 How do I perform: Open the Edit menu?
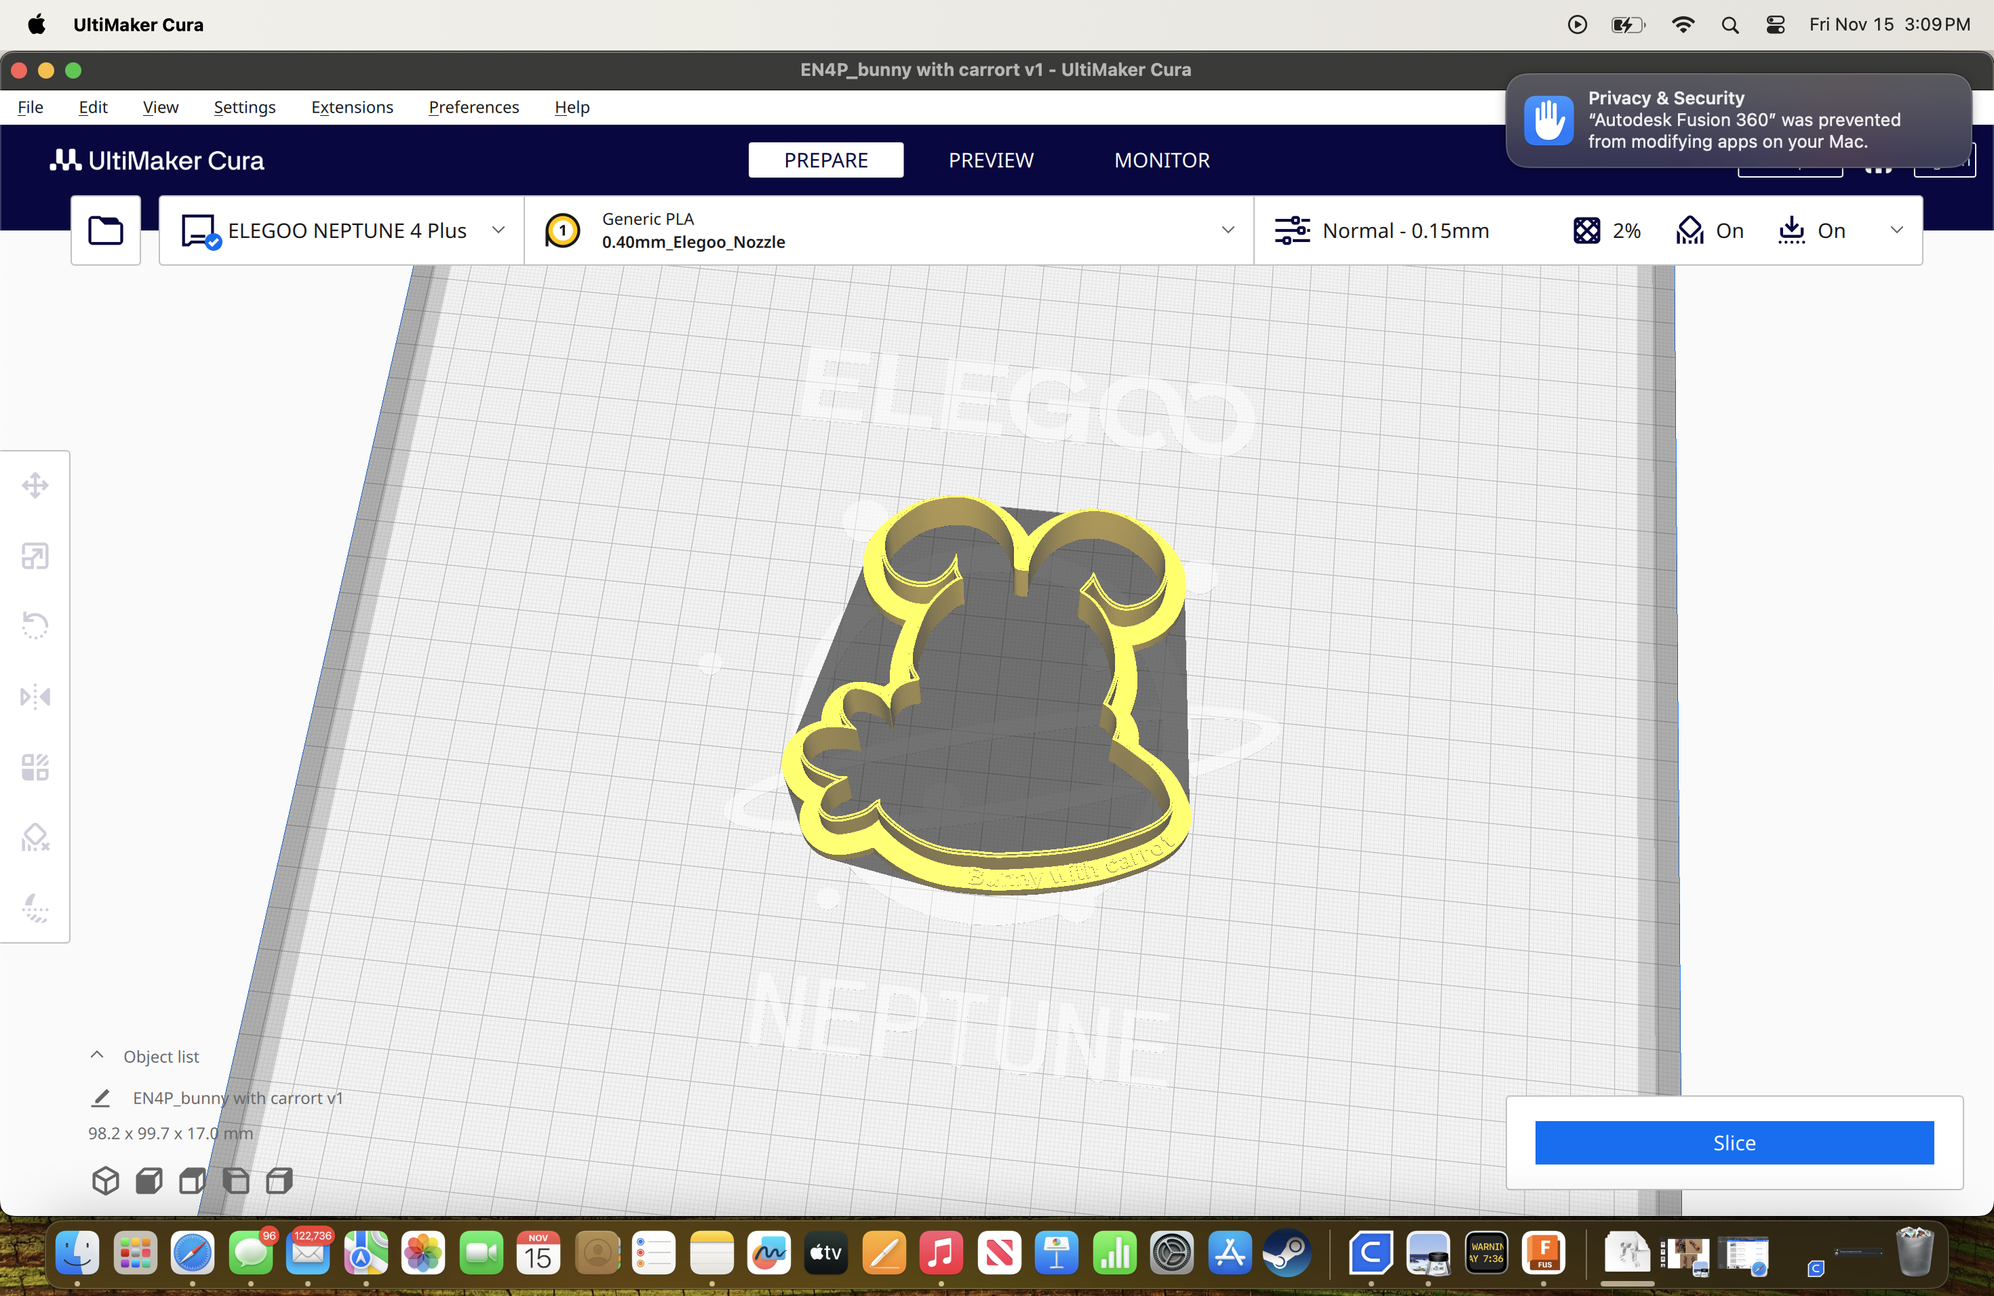[x=93, y=107]
